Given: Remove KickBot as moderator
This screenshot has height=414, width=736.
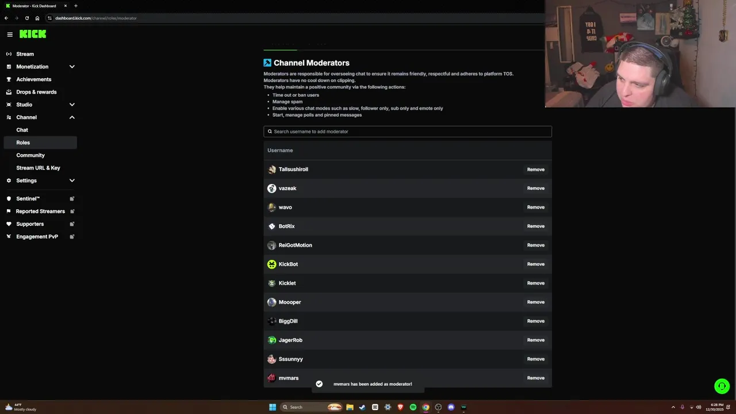Looking at the screenshot, I should [536, 264].
